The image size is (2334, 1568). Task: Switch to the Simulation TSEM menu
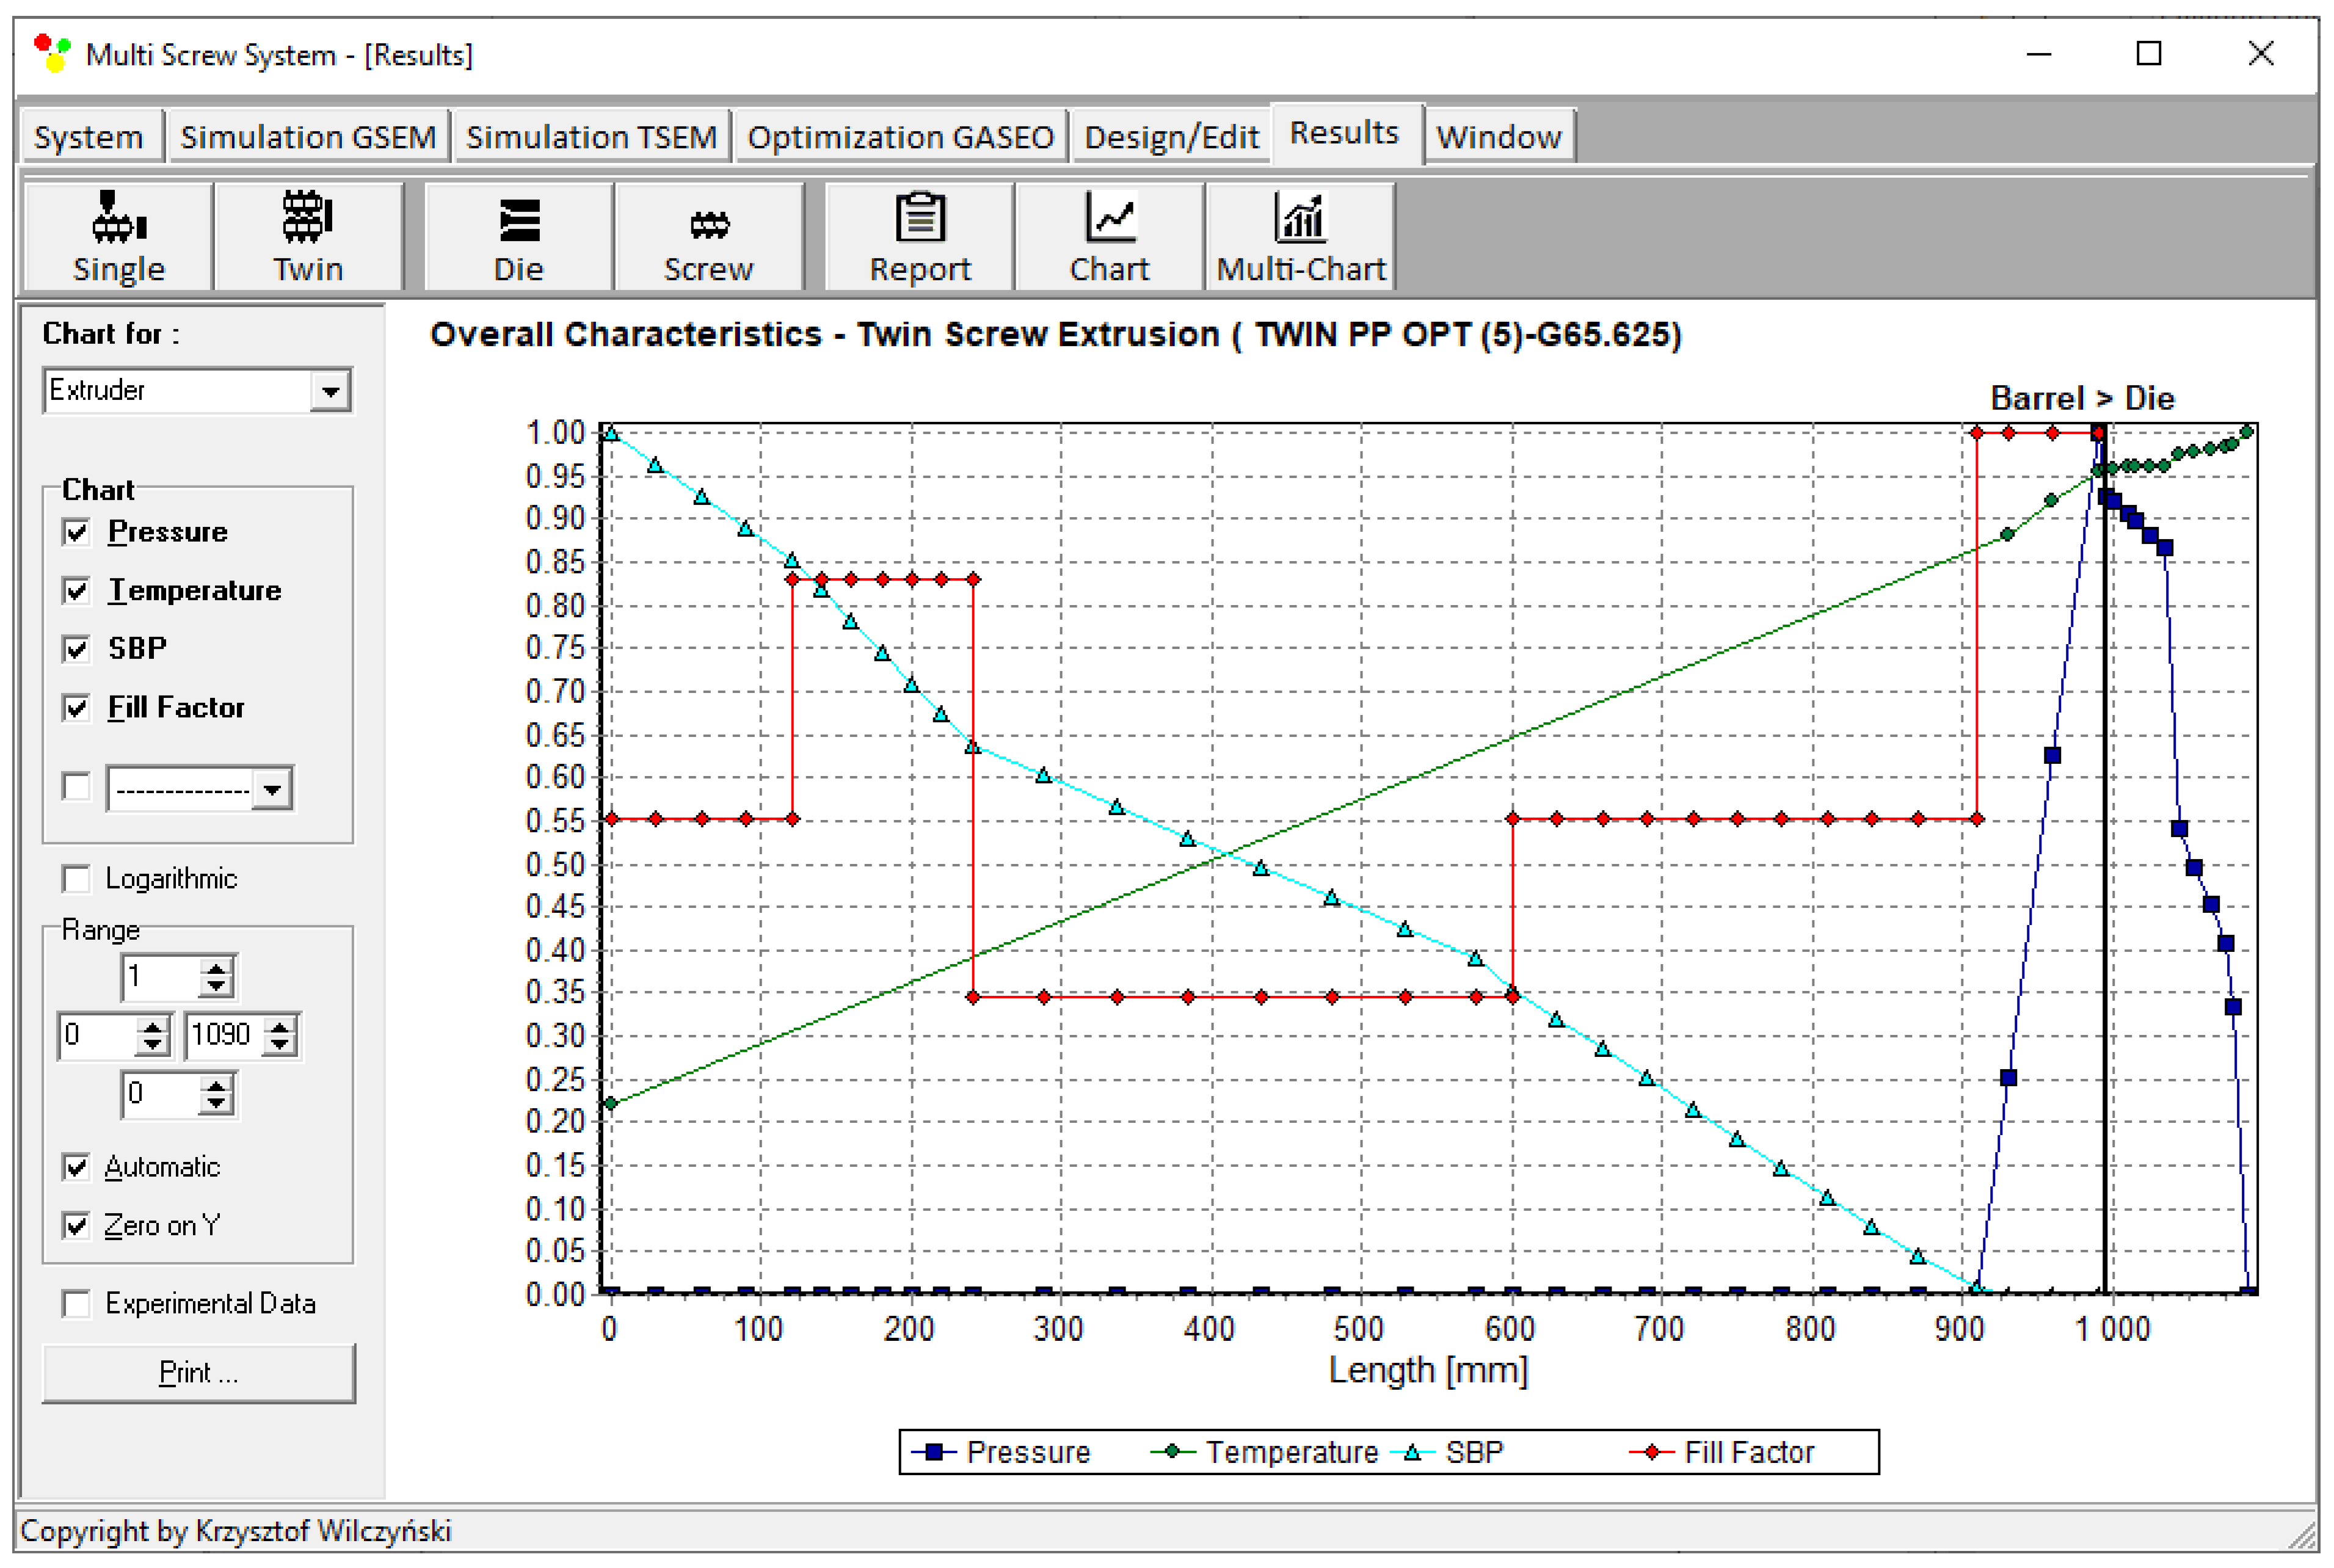[591, 137]
